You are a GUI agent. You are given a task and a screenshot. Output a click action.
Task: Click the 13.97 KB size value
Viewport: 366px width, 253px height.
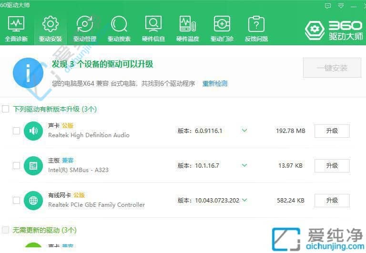(290, 165)
